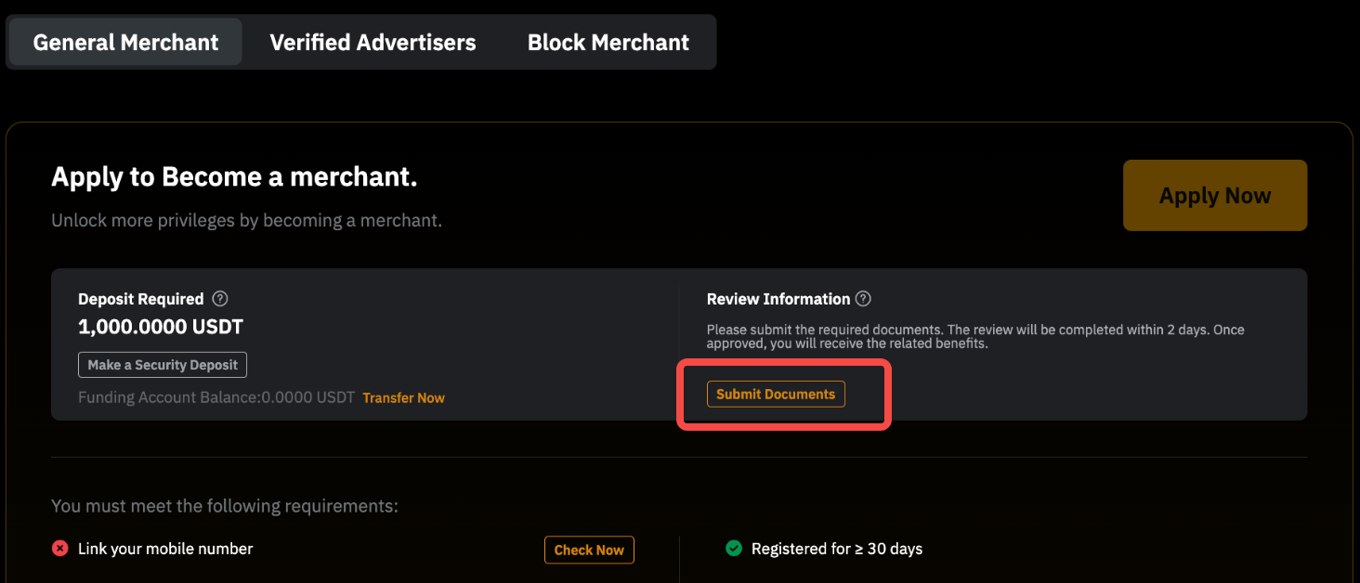Click the Review Information label
The image size is (1360, 583).
[x=778, y=299]
